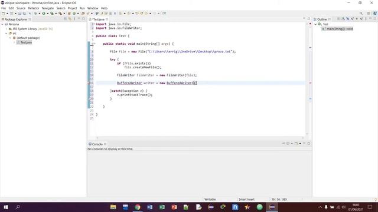
Task: Toggle Hide Non-Public Members in Outline view
Action: (357, 19)
